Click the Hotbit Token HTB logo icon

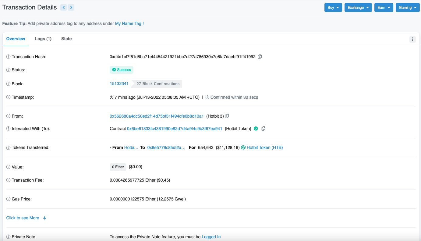243,147
